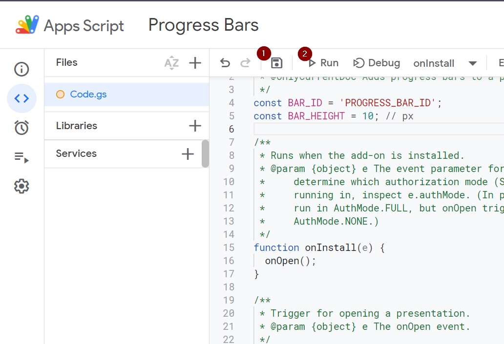Rename the Progress Bars project title

(x=203, y=25)
